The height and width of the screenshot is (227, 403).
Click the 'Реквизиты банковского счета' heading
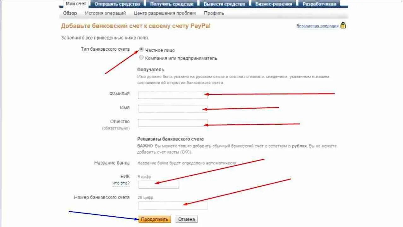[x=170, y=139]
